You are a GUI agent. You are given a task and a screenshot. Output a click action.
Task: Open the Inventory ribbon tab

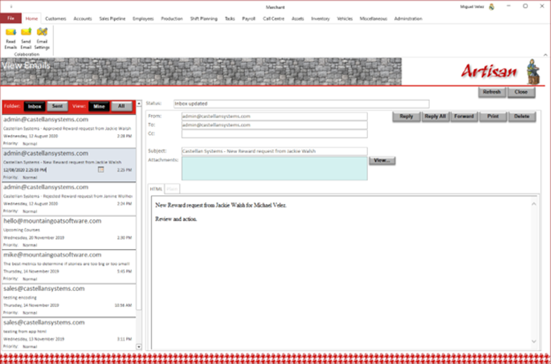(320, 18)
